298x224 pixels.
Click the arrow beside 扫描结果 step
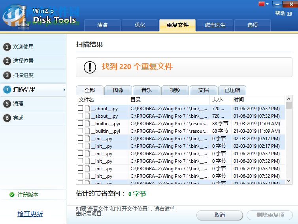pos(64,90)
